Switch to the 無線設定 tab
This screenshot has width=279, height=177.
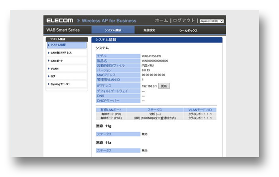[150, 30]
